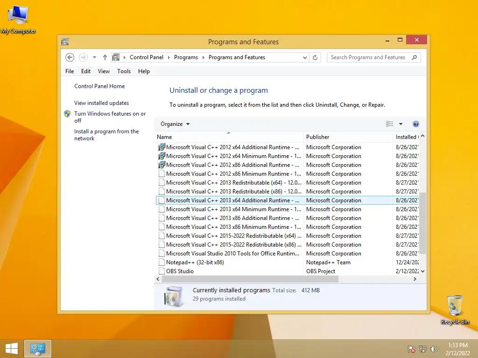Select Visual C++ 2013 x64 Minimum Runtime icon
Image resolution: width=478 pixels, height=358 pixels.
pos(162,209)
